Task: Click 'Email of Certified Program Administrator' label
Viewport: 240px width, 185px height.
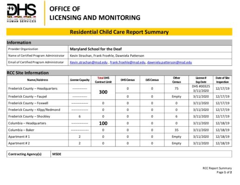Action: [x=36, y=62]
